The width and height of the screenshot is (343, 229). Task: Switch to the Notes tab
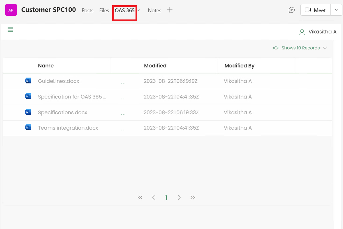(154, 10)
